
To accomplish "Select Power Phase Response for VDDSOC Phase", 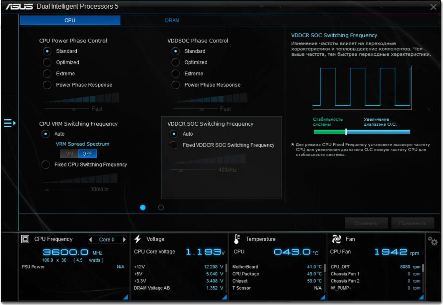I will 175,85.
